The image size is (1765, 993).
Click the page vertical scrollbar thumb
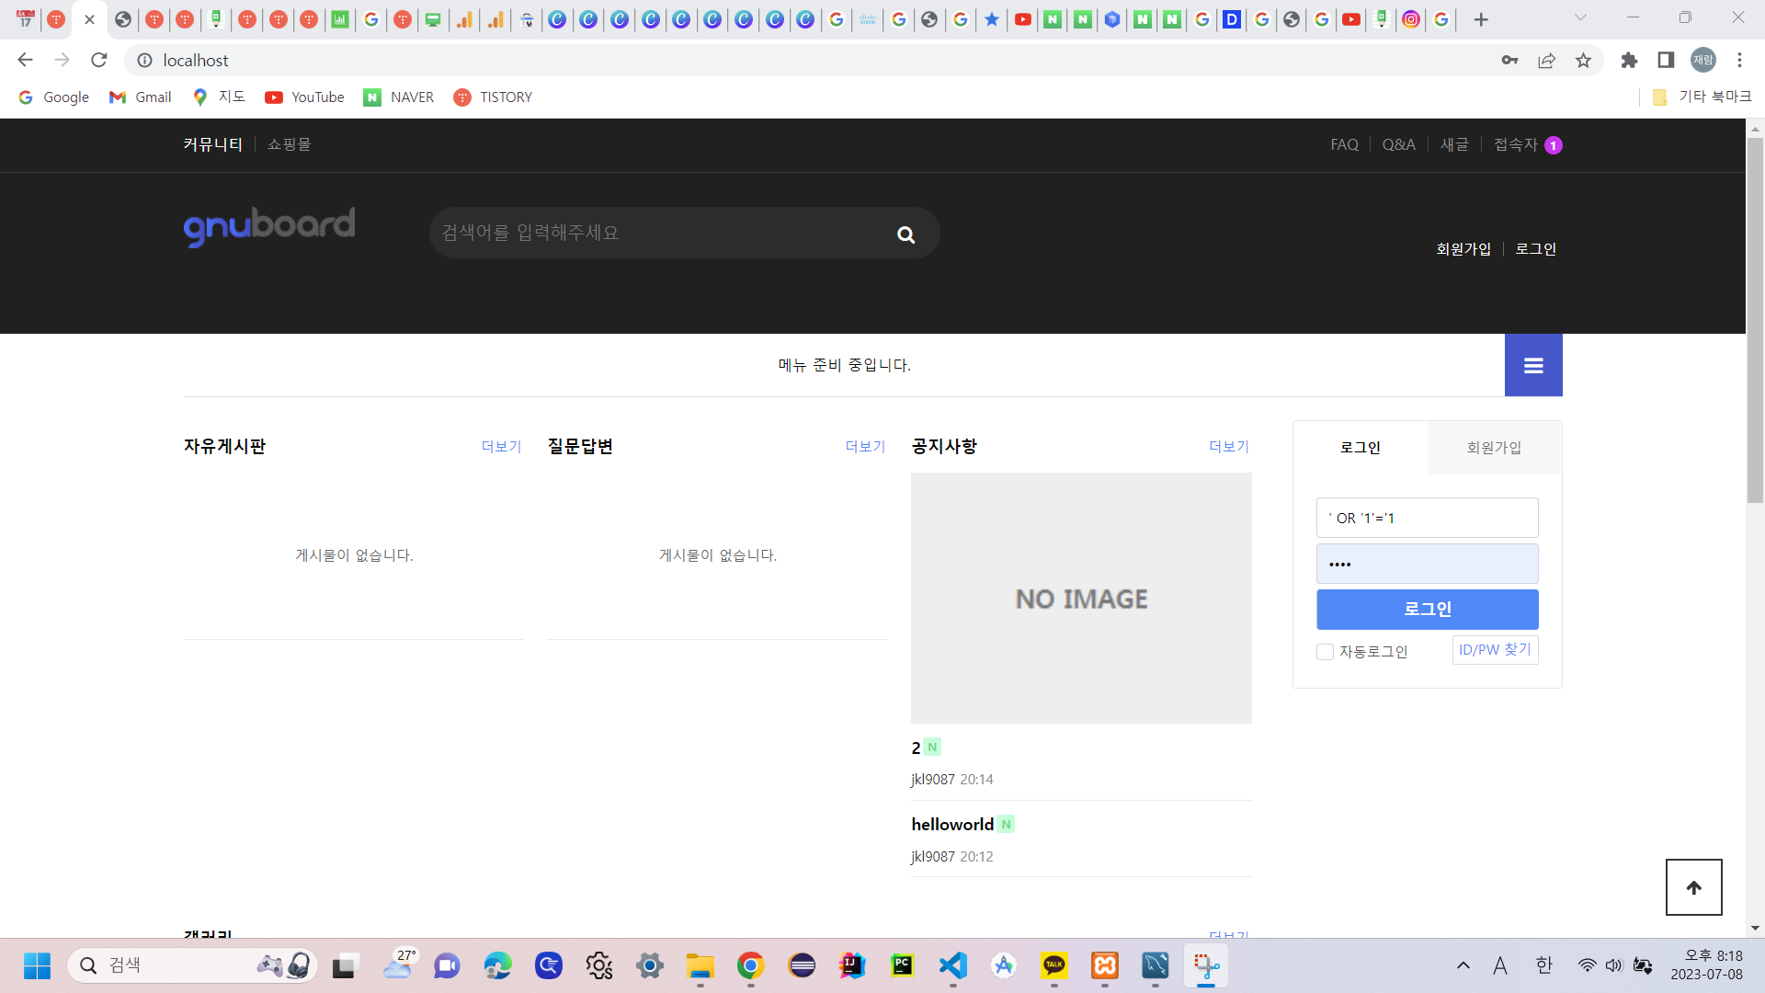(x=1755, y=322)
